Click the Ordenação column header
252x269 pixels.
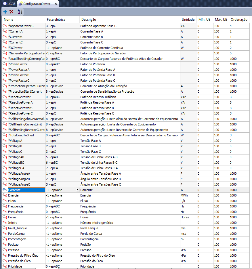click(239, 20)
